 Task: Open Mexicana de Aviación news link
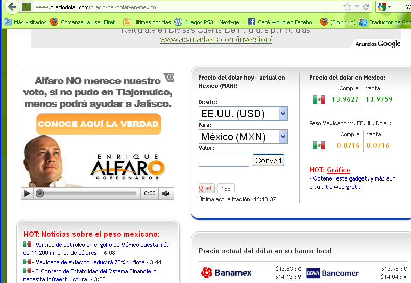pos(90,262)
